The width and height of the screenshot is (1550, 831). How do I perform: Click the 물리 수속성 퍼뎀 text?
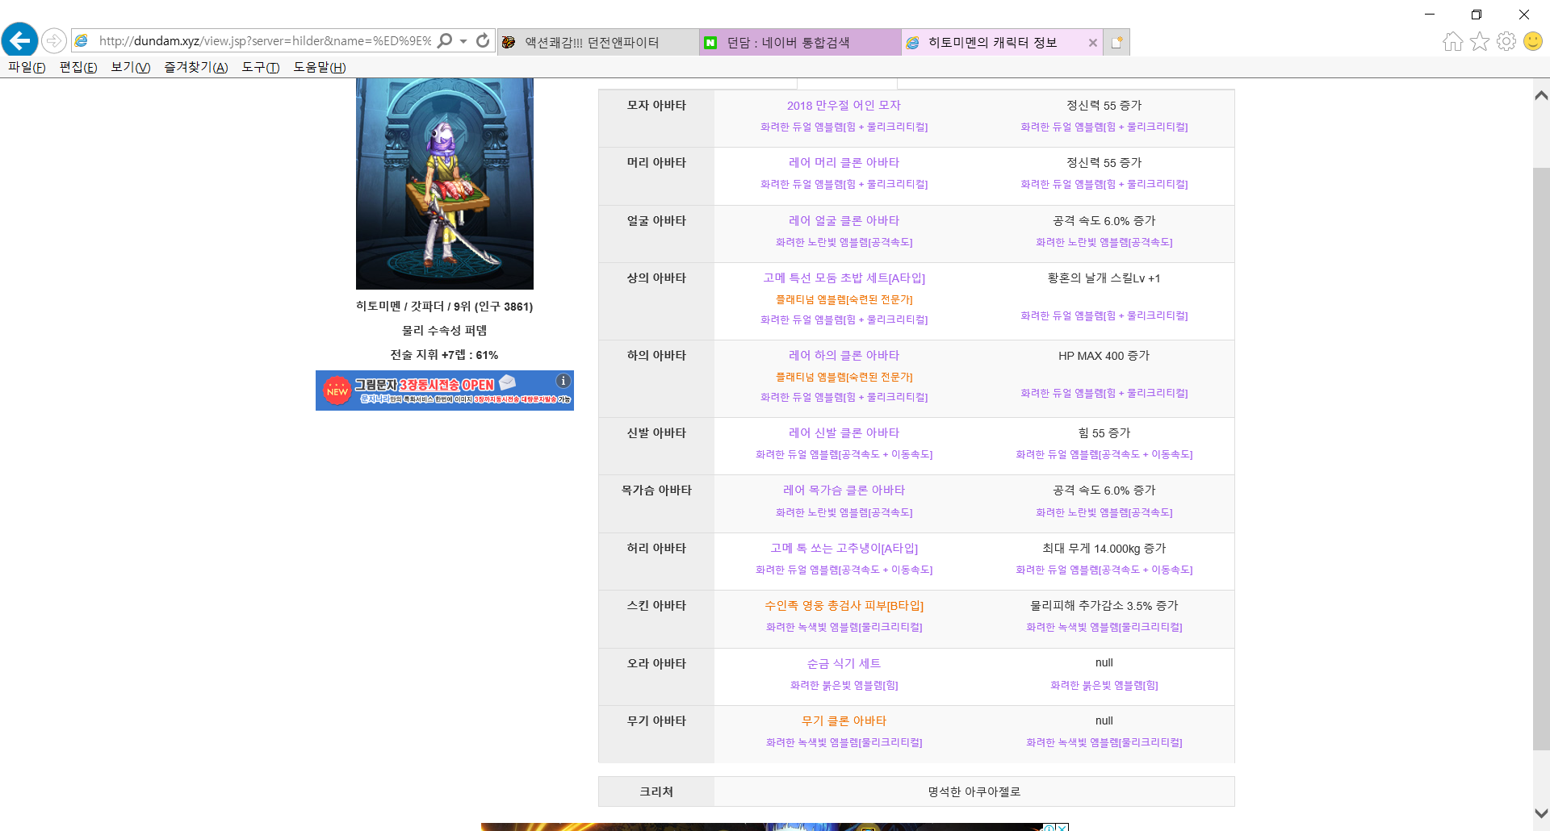(x=445, y=331)
